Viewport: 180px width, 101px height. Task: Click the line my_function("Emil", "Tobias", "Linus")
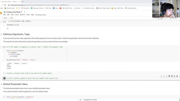pyautogui.click(x=21, y=60)
